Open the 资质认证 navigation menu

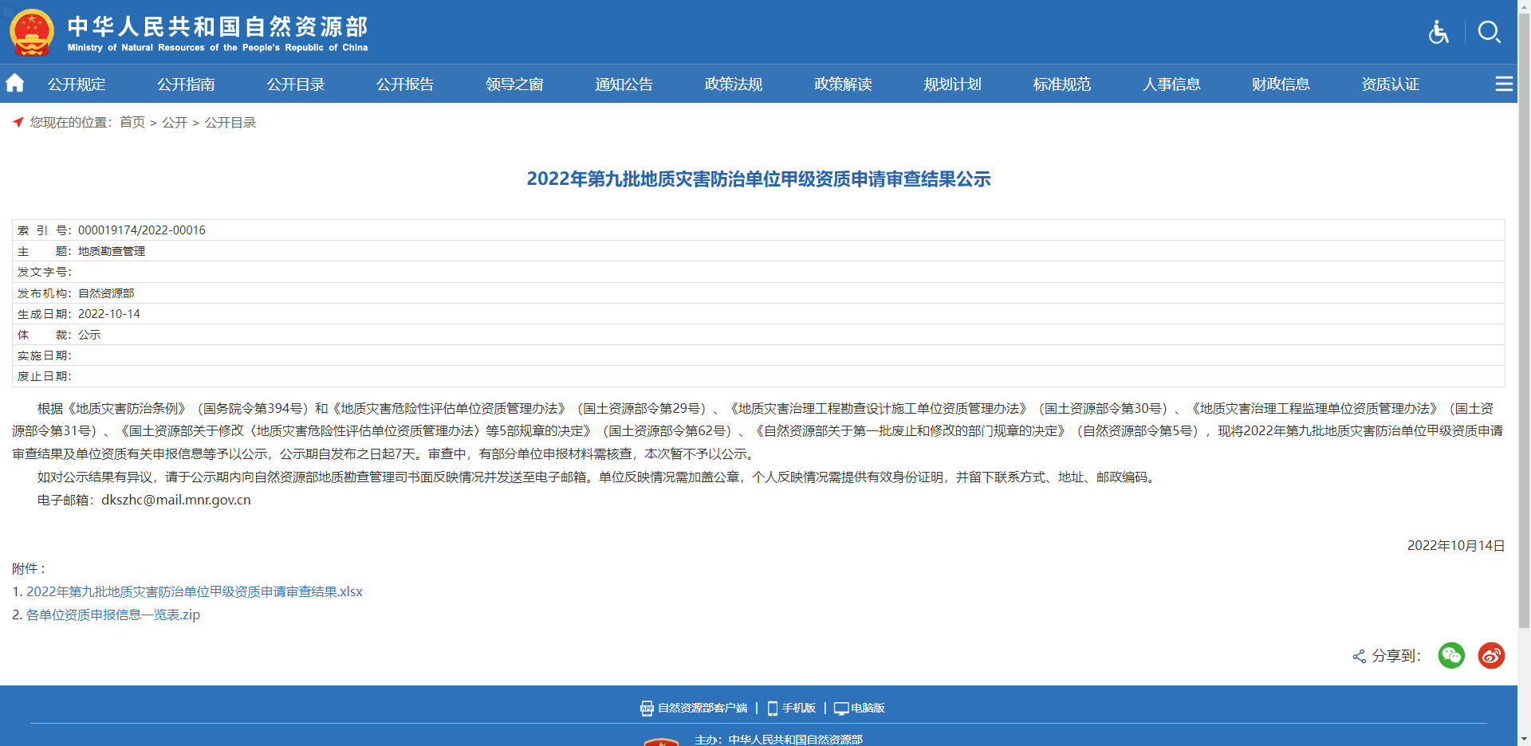(1390, 84)
